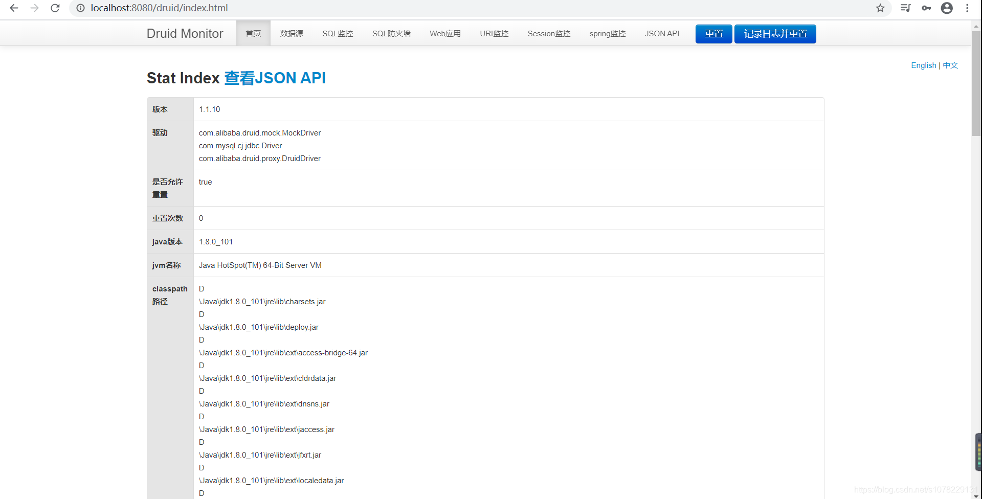Open URI监控 tab

point(494,33)
